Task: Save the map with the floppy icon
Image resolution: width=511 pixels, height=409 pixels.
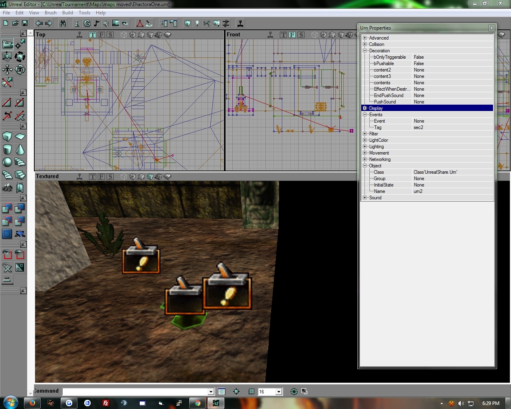Action: [x=25, y=23]
